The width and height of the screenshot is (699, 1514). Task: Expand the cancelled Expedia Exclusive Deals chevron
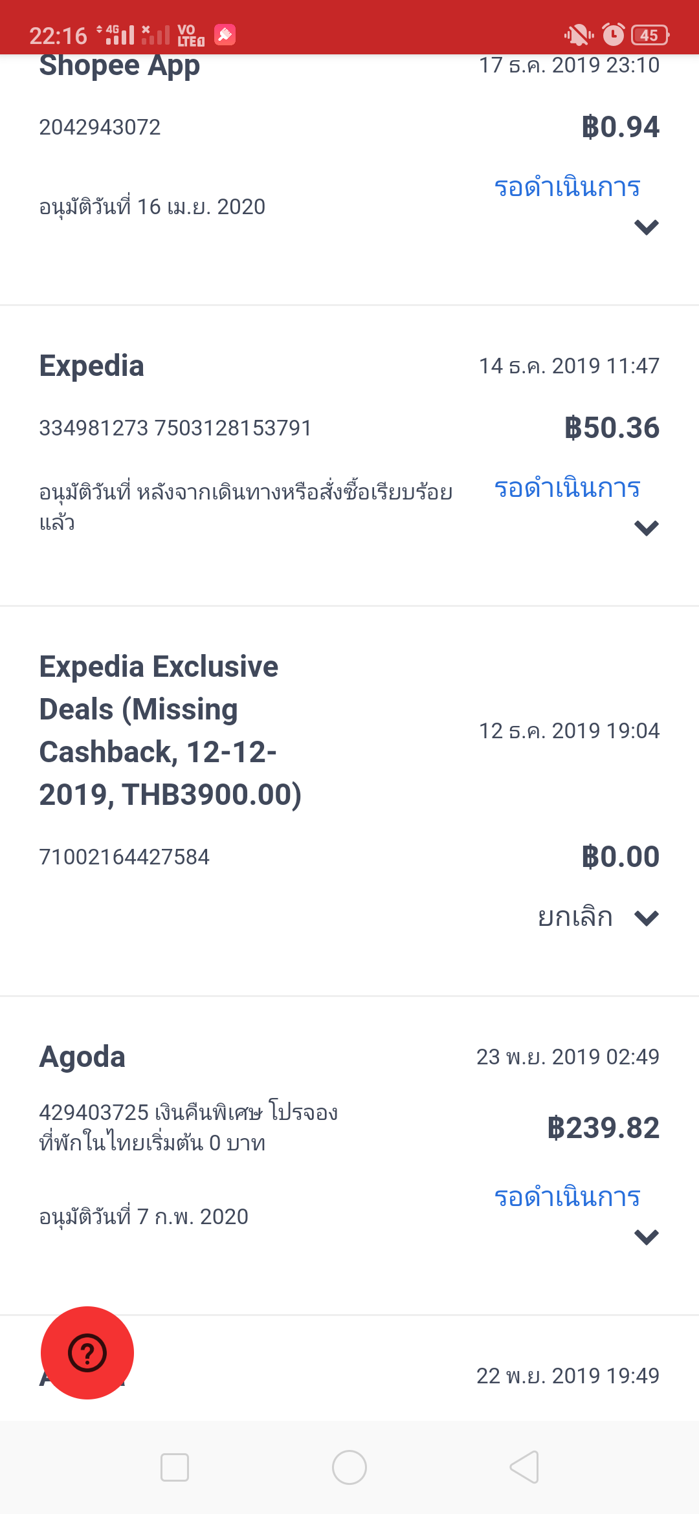647,918
